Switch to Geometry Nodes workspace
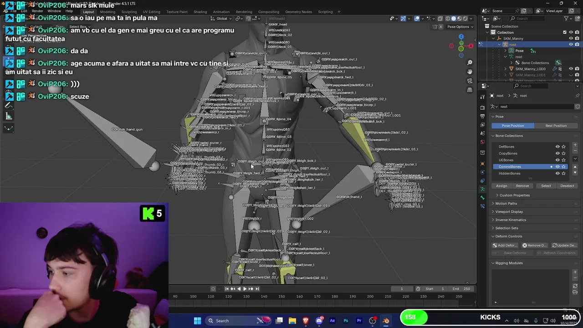The height and width of the screenshot is (328, 583). [298, 12]
